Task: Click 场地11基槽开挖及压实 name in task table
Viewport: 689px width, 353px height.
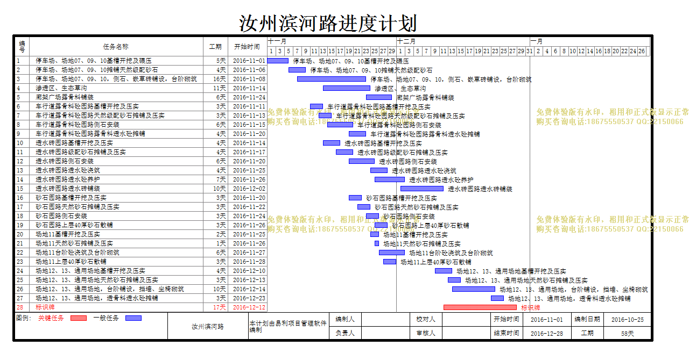Action: coord(68,234)
